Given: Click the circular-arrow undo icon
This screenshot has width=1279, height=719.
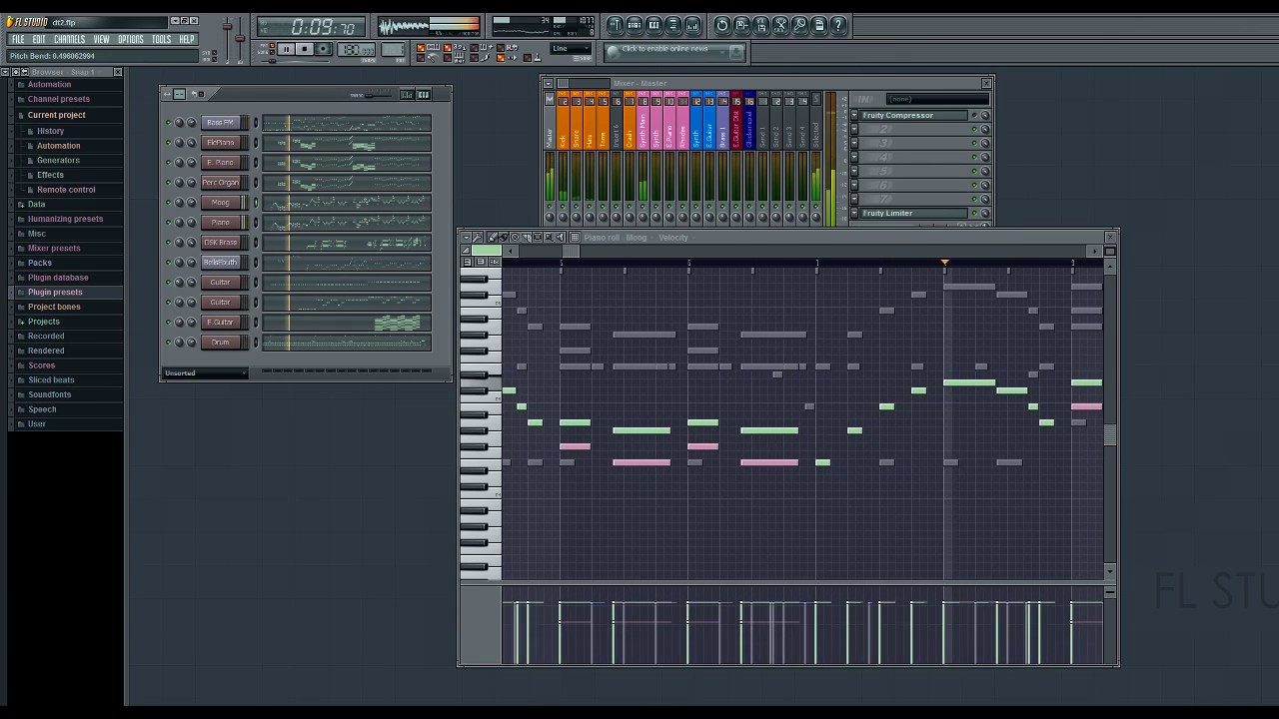Looking at the screenshot, I should point(722,25).
